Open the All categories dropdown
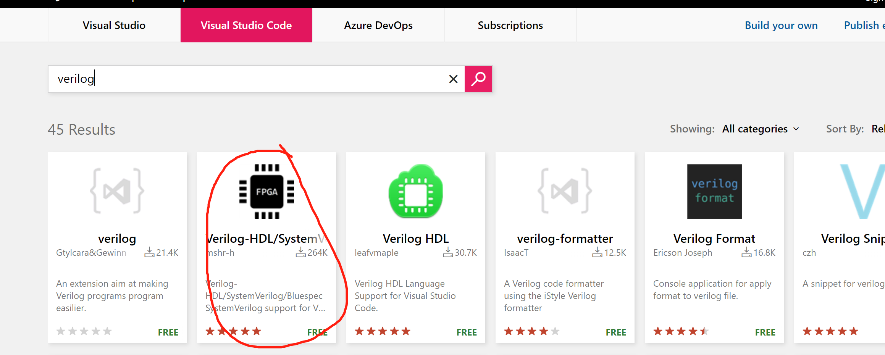 click(755, 129)
